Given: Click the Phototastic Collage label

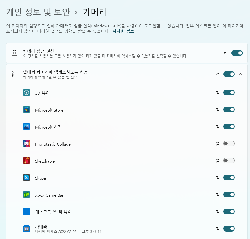Looking at the screenshot, I should click(53, 144).
